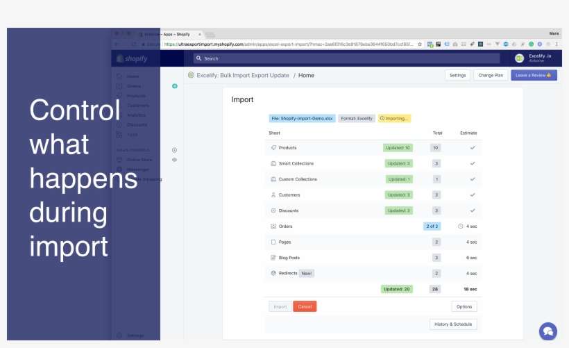Cancel the running import
This screenshot has width=569, height=348.
pos(305,306)
